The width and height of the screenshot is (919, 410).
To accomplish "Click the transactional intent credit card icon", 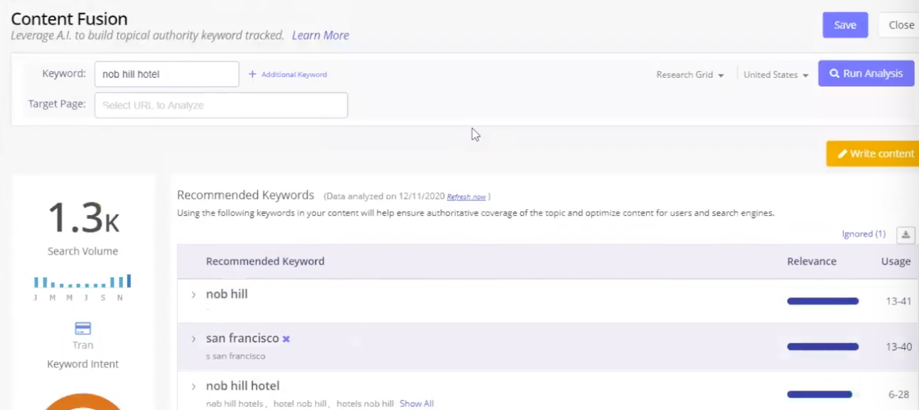I will pyautogui.click(x=83, y=328).
